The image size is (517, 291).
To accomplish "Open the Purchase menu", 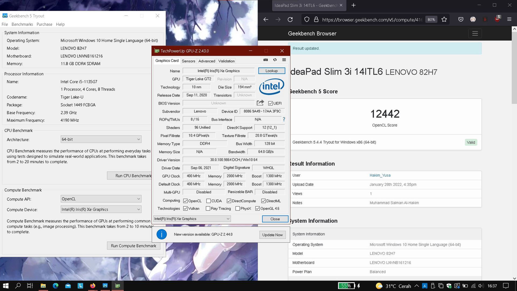I will coord(44,24).
